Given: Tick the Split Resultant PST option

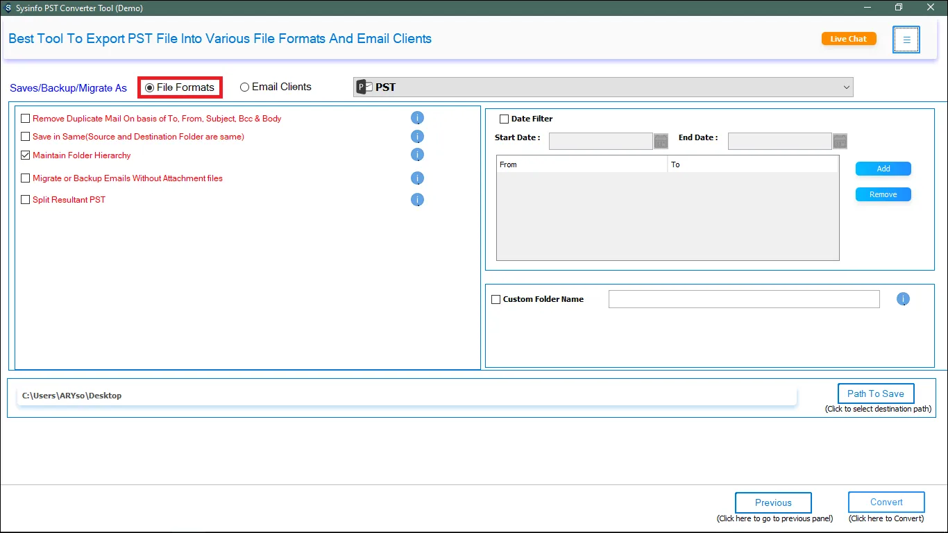Looking at the screenshot, I should pyautogui.click(x=26, y=200).
